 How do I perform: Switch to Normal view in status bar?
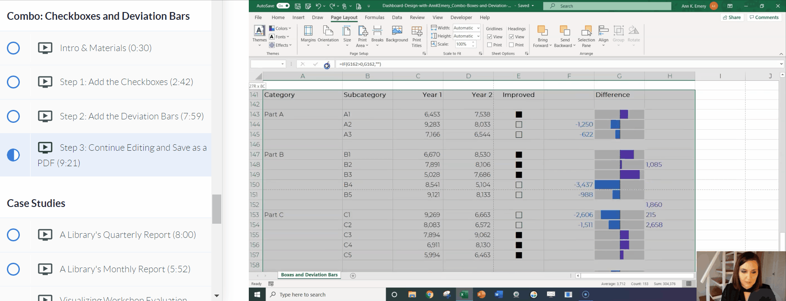coord(689,284)
